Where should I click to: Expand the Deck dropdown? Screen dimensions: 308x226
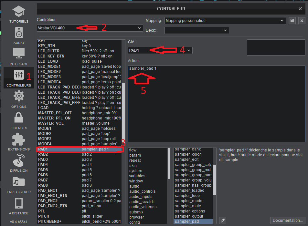(196, 30)
